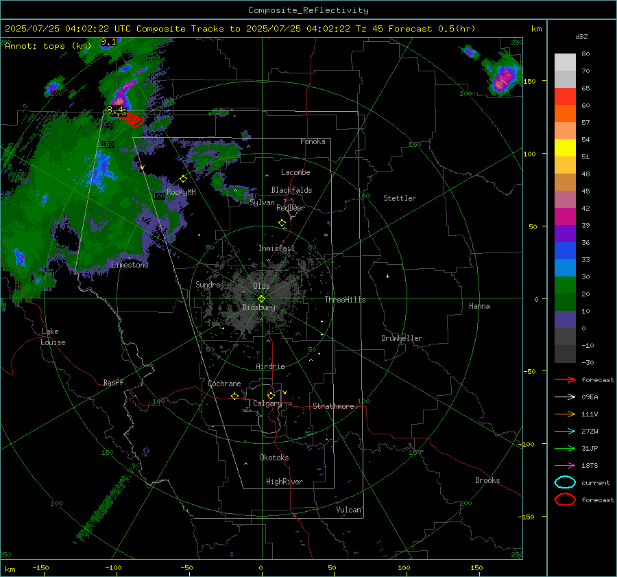Click the 36-33 dBZ blue color swatch
The width and height of the screenshot is (617, 577).
point(565,250)
